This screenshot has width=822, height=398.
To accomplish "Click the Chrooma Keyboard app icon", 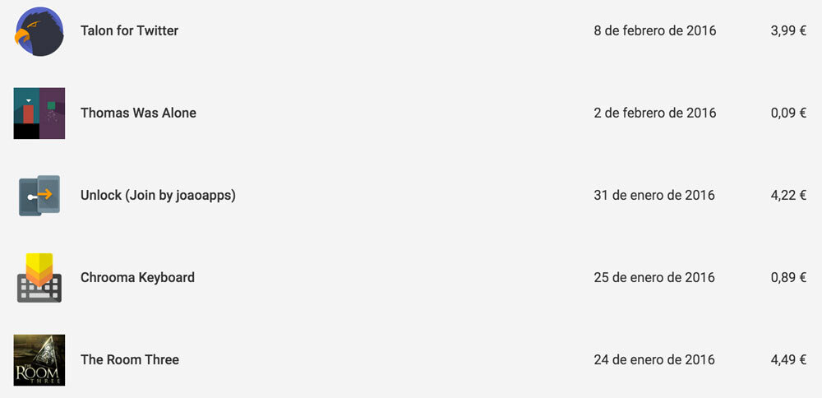I will click(x=39, y=278).
